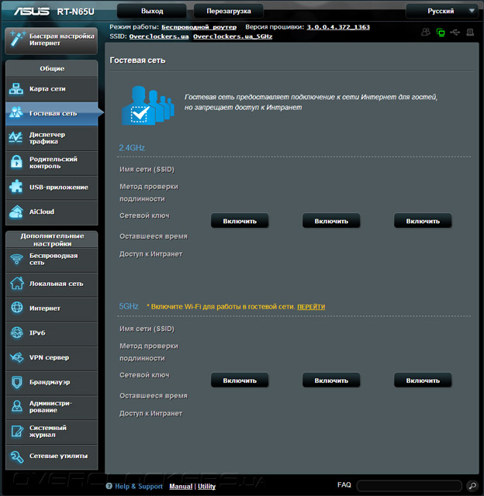484x496 pixels.
Task: Click the USB-приложение puzzle icon
Action: coord(16,187)
